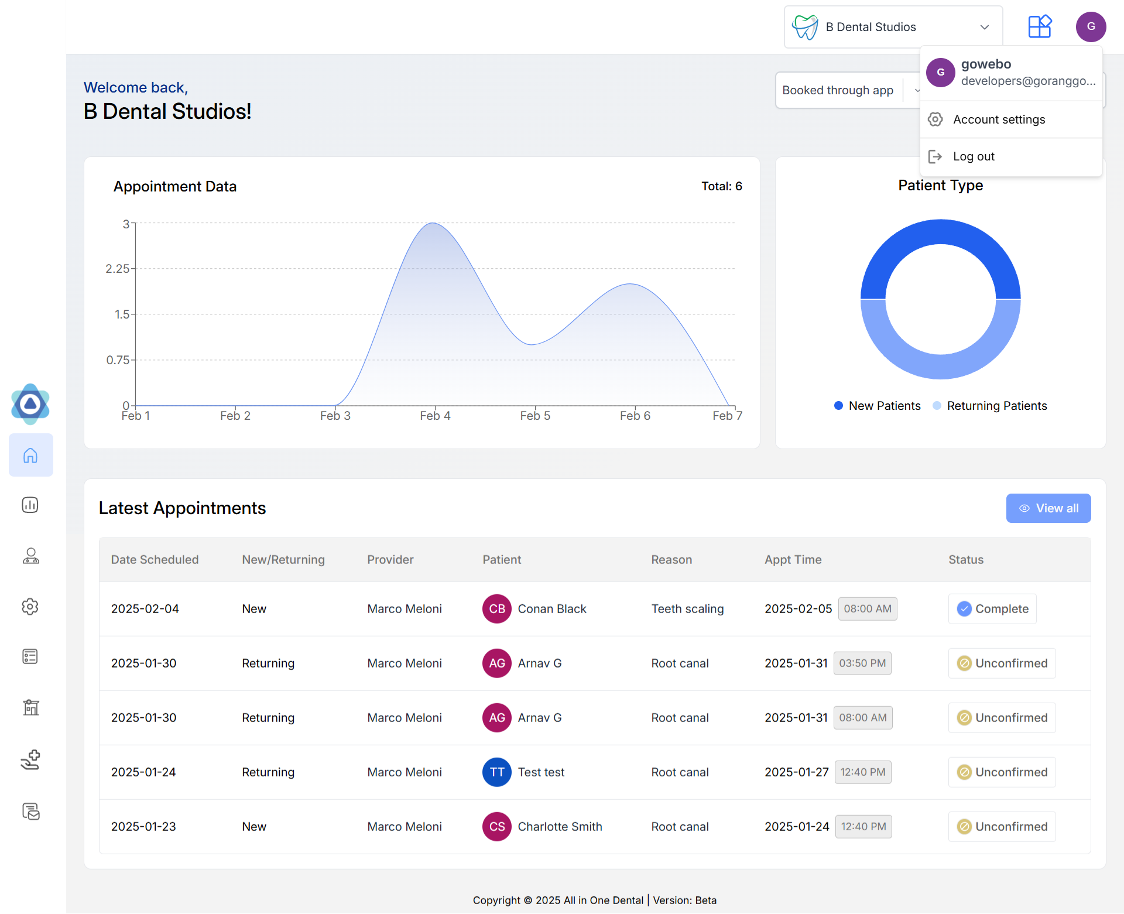The height and width of the screenshot is (914, 1124).
Task: Toggle Returning Patients legend entry
Action: point(989,406)
